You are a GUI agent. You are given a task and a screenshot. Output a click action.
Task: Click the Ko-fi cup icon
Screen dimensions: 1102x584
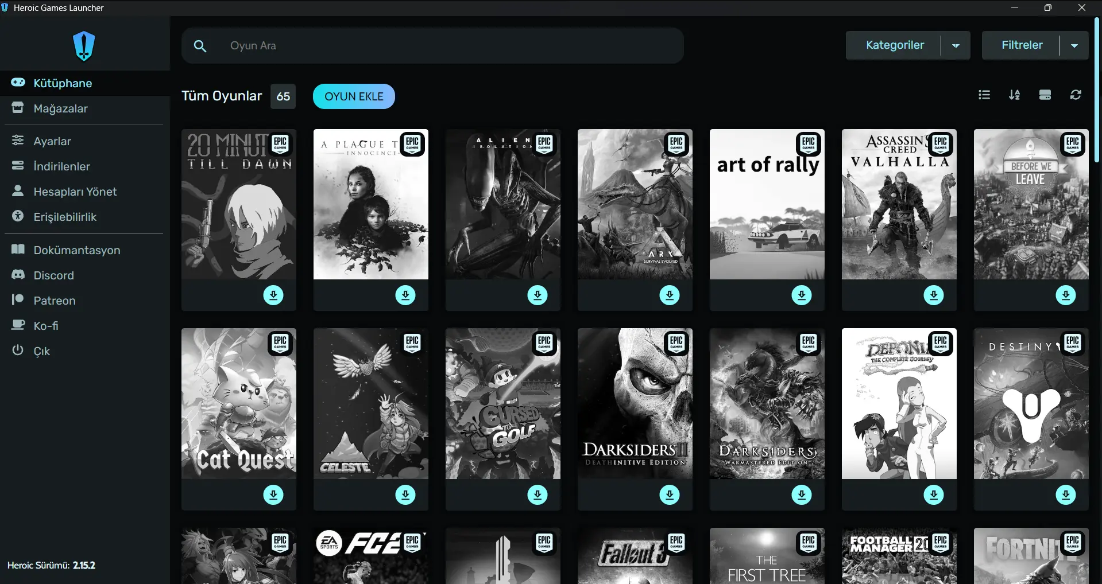(18, 325)
